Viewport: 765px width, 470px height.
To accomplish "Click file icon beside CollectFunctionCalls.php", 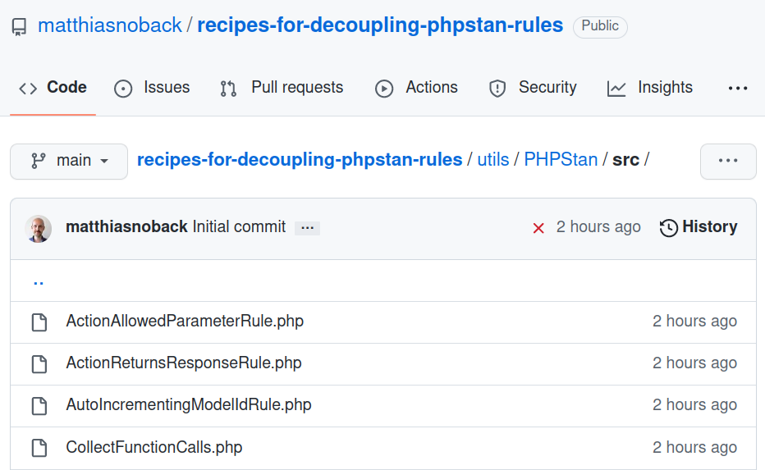I will [x=39, y=449].
